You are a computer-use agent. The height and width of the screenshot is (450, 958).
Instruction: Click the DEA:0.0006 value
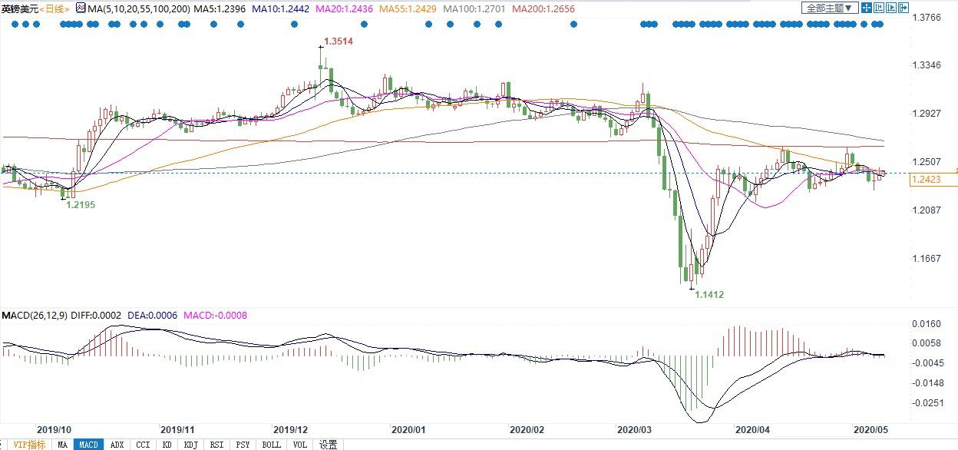tap(152, 316)
